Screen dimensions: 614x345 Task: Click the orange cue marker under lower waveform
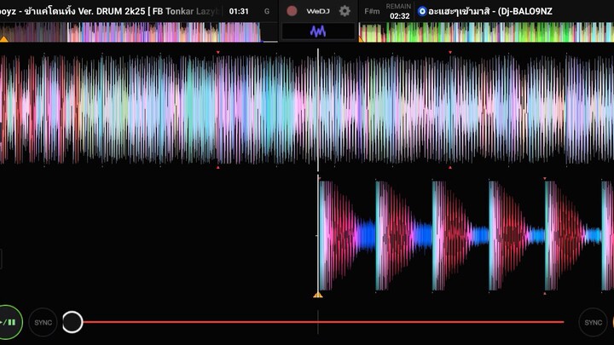318,294
